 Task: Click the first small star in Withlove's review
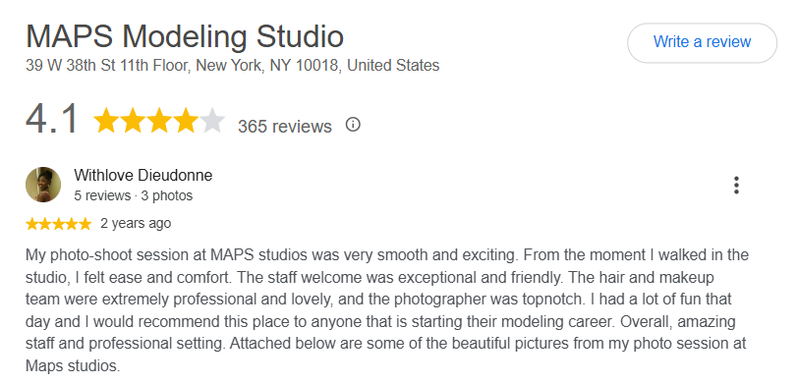pos(32,224)
